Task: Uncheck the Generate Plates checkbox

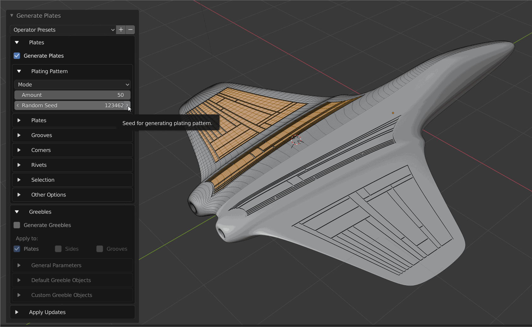Action: tap(17, 56)
